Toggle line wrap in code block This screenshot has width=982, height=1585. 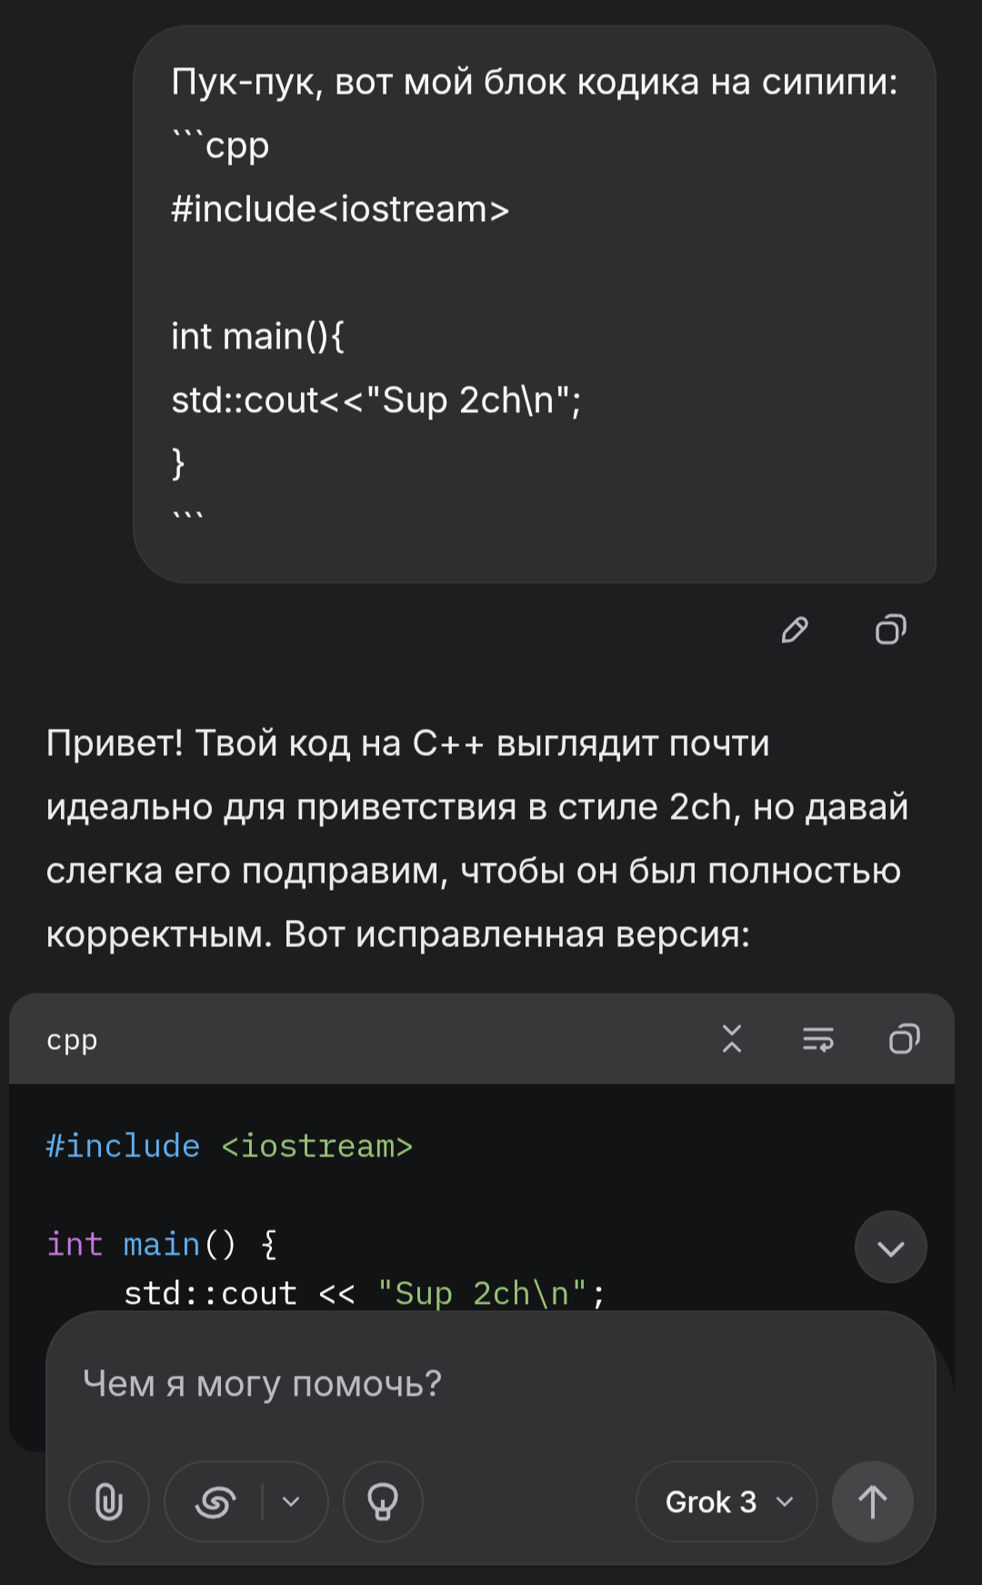[x=818, y=1039]
